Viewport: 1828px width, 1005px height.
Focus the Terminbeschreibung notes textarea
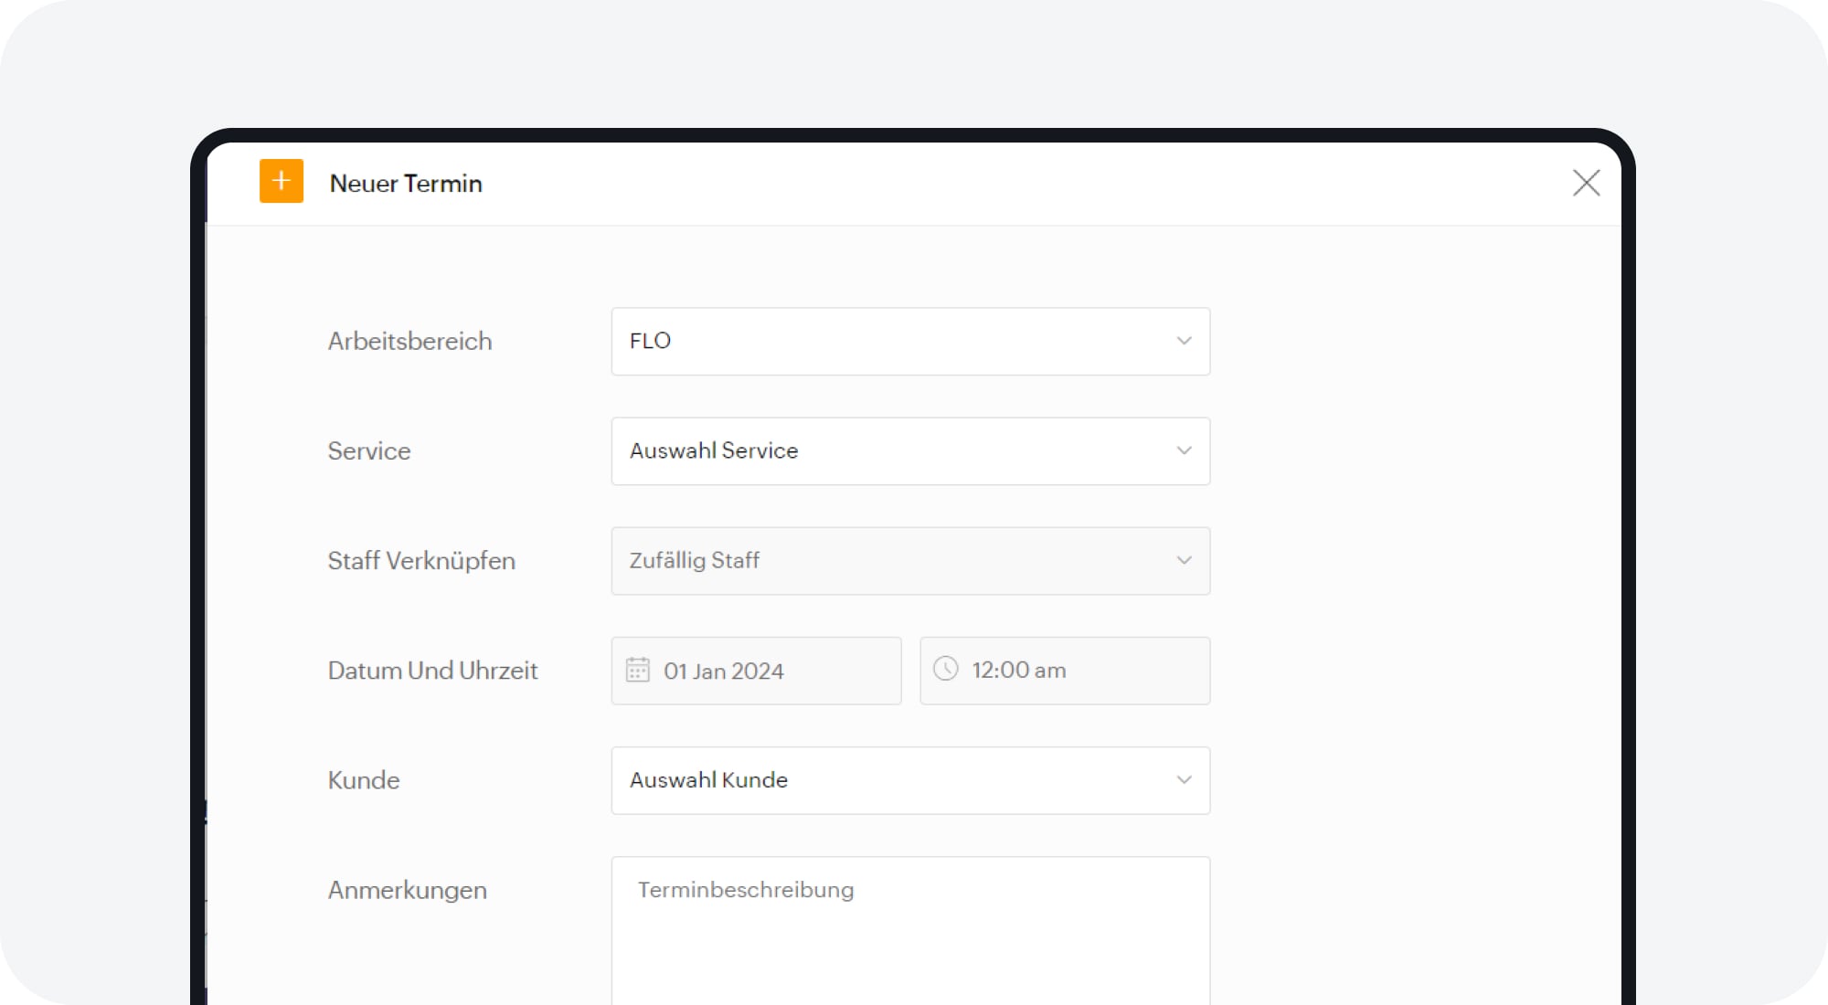click(x=909, y=932)
